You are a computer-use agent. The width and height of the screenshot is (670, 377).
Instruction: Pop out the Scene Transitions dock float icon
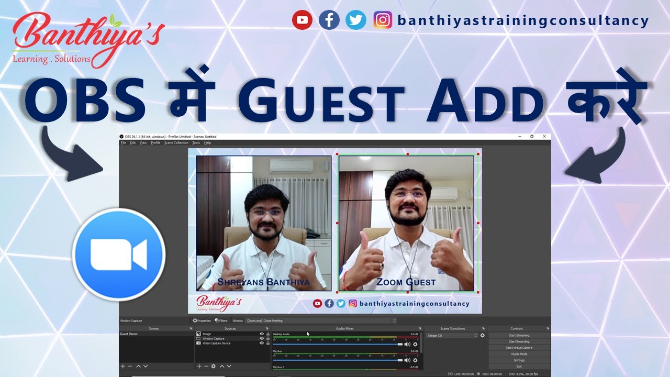point(483,328)
